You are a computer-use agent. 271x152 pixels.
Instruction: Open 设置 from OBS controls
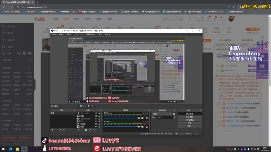(189, 123)
